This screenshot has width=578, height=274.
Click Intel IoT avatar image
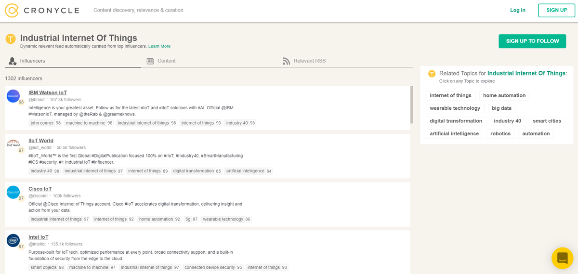click(x=13, y=240)
